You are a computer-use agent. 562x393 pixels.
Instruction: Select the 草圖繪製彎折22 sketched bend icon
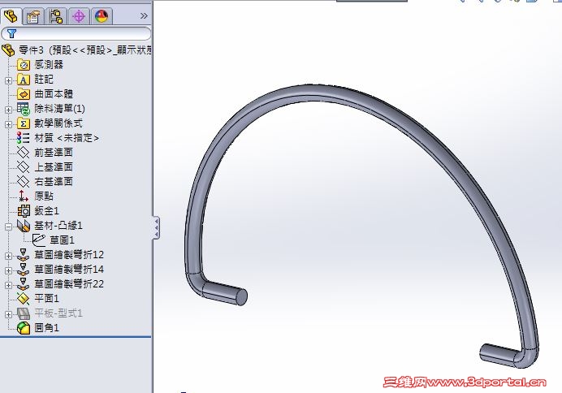pyautogui.click(x=24, y=284)
